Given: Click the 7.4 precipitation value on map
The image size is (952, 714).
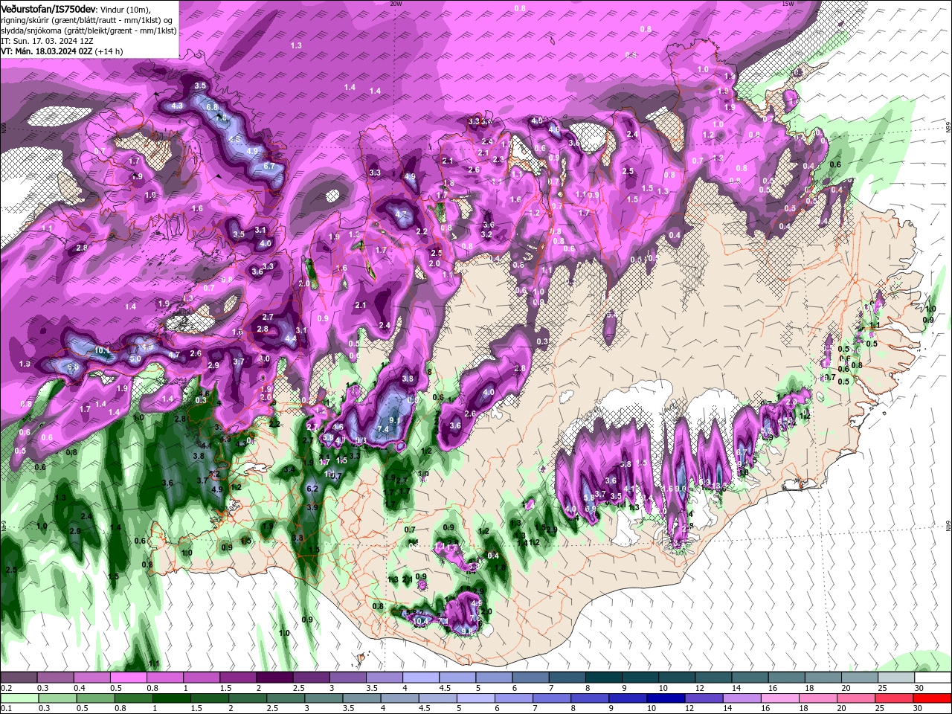Looking at the screenshot, I should tap(383, 429).
